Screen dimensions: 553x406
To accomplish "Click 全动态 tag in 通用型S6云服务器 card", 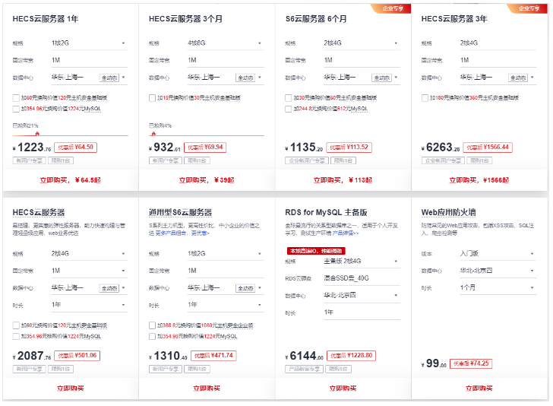I will (245, 288).
